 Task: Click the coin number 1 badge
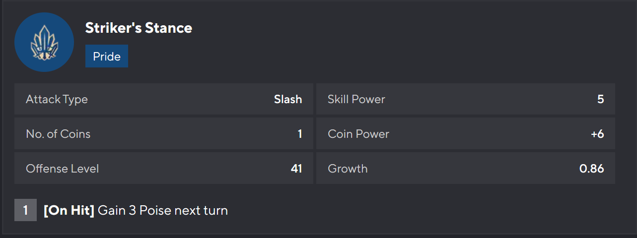point(25,210)
